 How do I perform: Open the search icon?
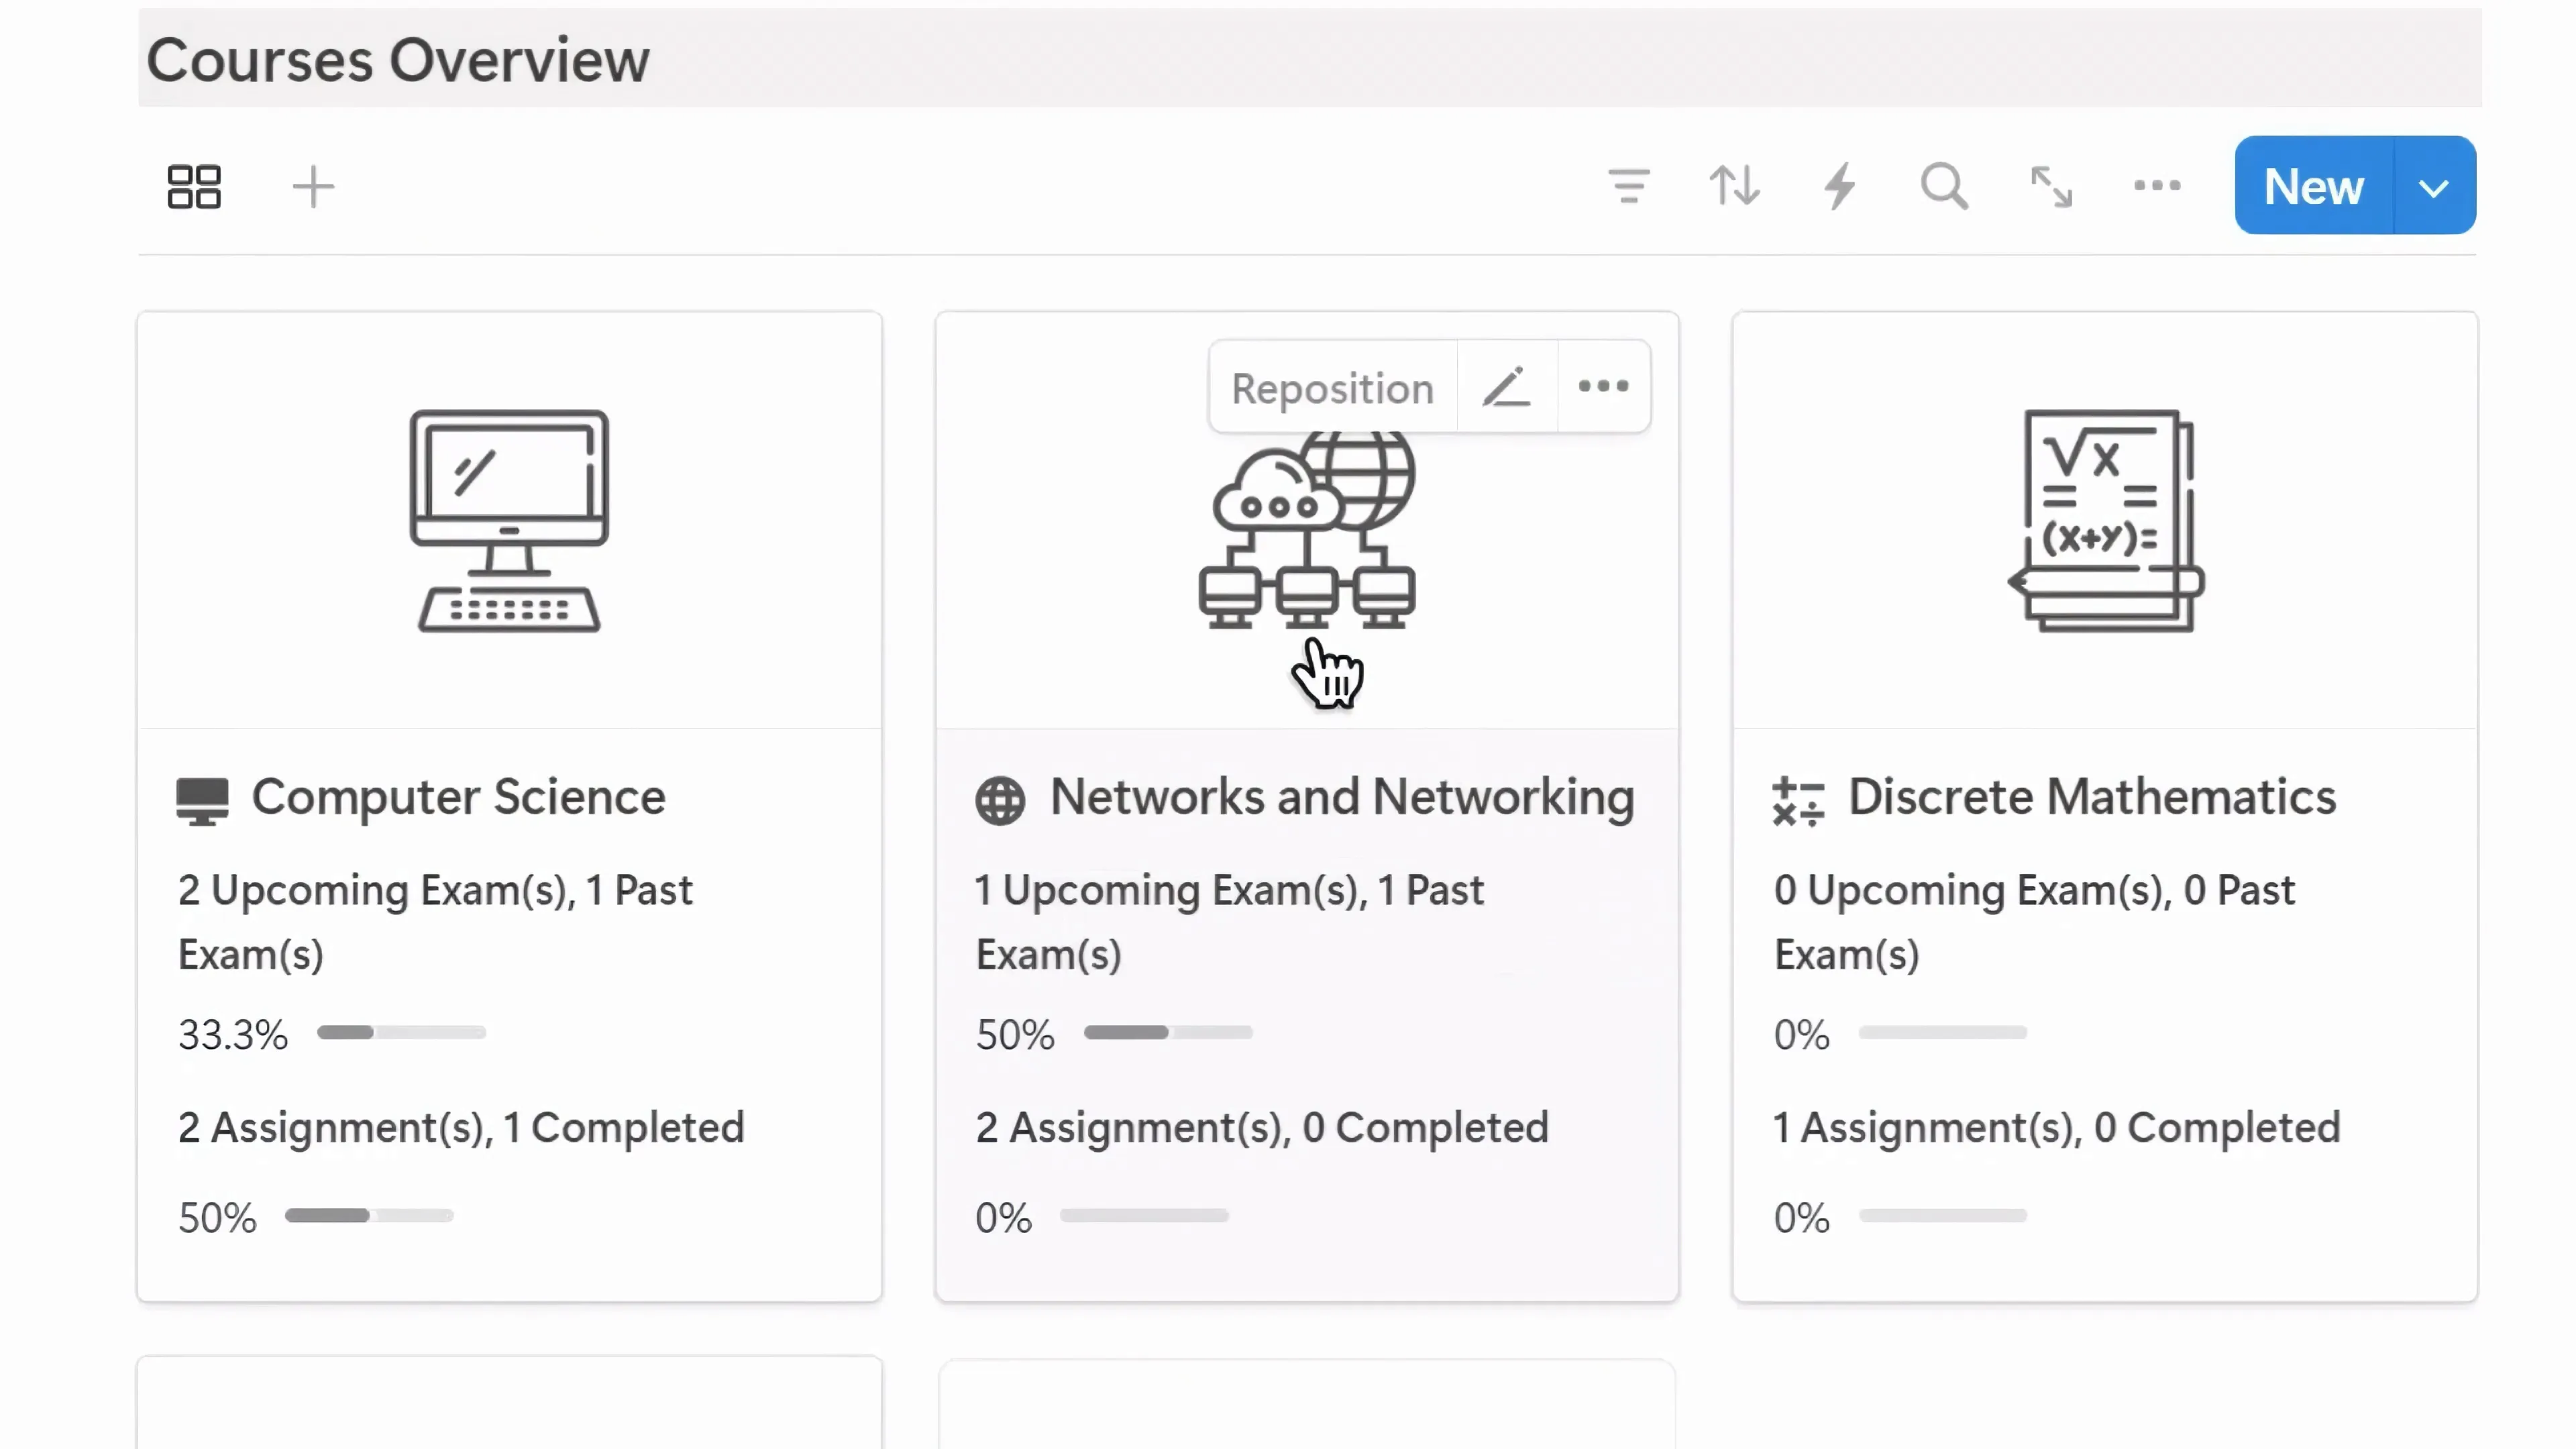coord(1943,186)
